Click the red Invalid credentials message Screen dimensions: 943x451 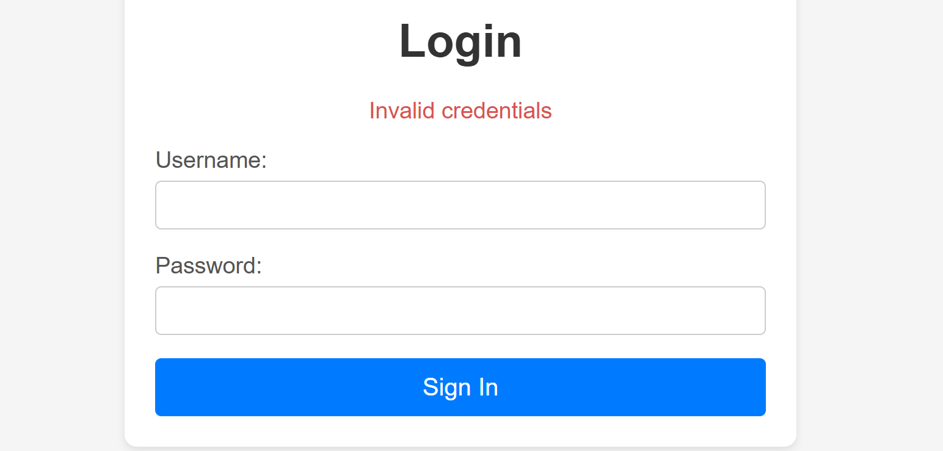tap(460, 110)
